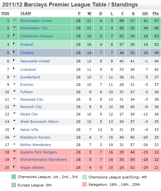Click the Relegation pink legend swatch
This screenshot has width=161, height=191.
tap(85, 185)
